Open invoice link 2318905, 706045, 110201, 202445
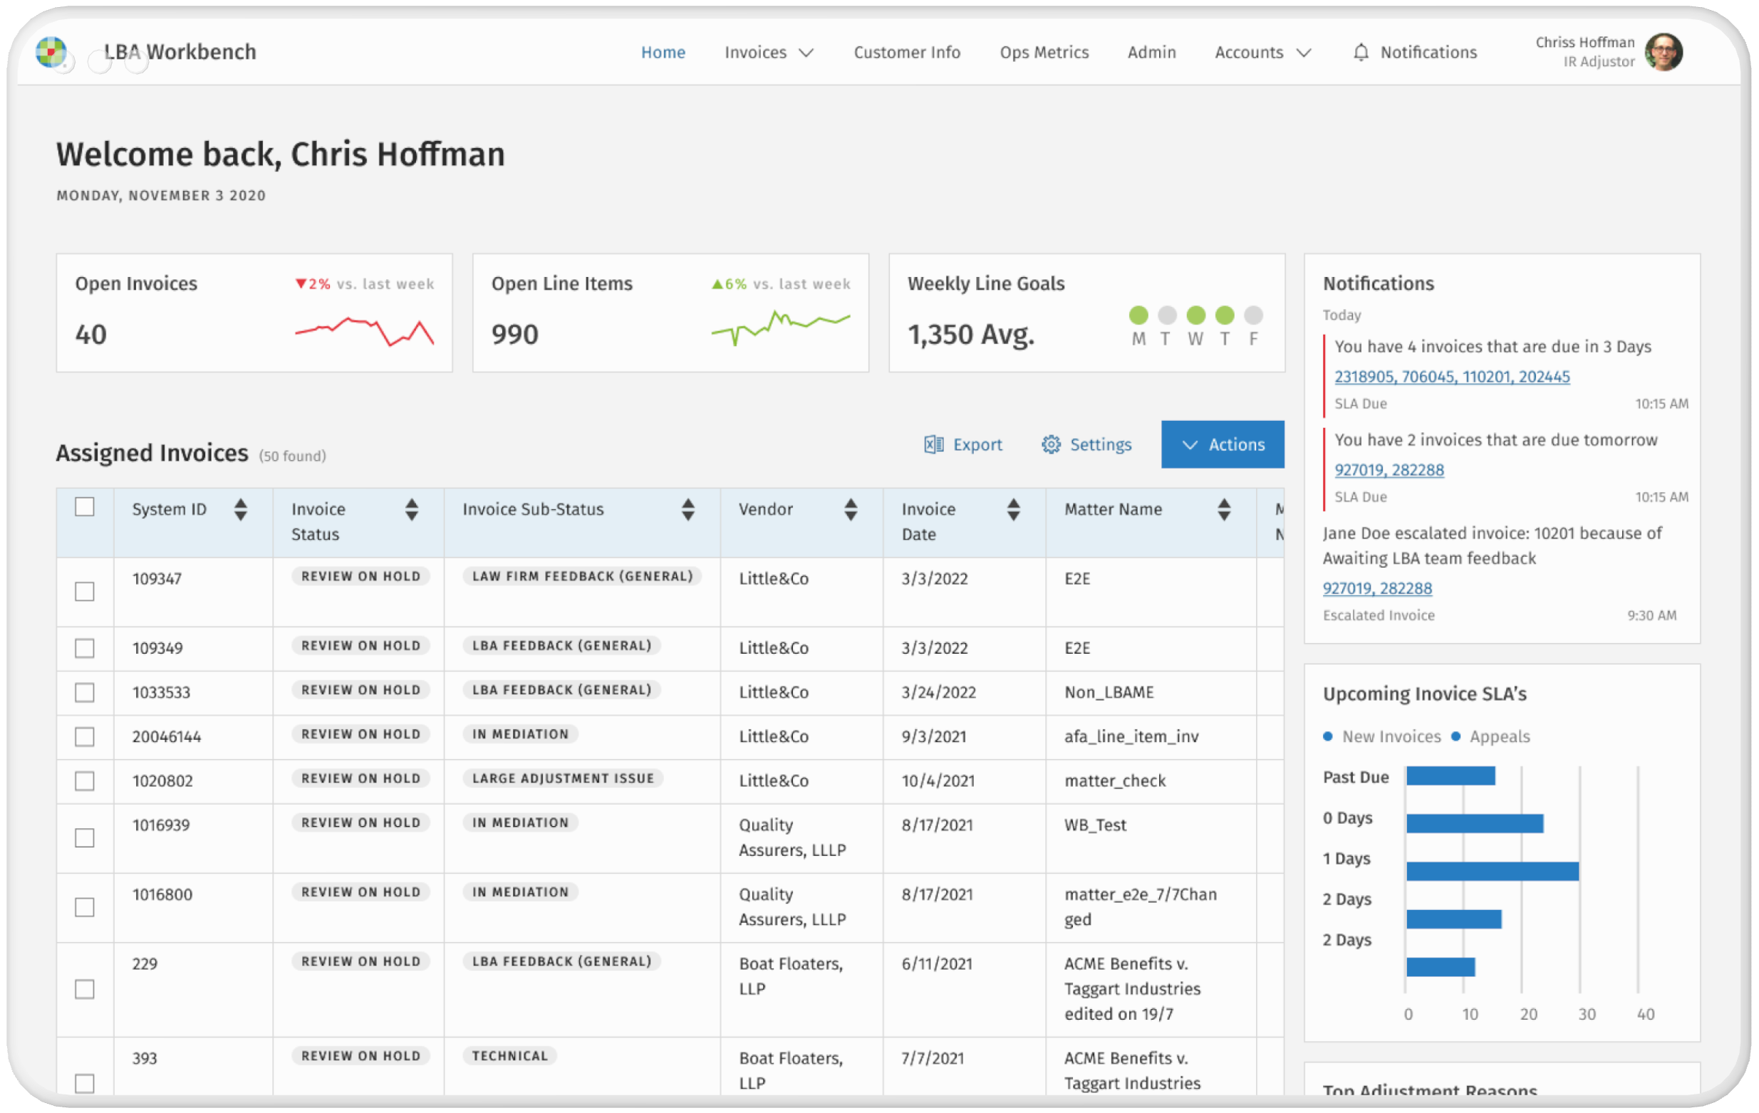Image resolution: width=1759 pixels, height=1113 pixels. tap(1451, 377)
